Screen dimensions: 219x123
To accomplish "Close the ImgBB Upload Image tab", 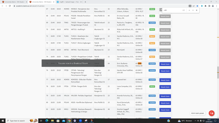I will (x=81, y=2).
